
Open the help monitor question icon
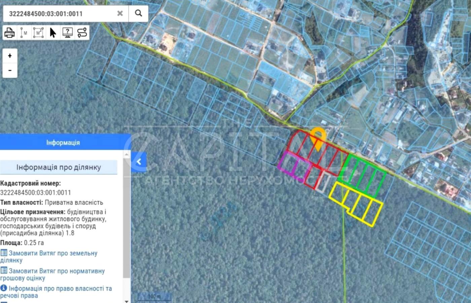(x=67, y=33)
